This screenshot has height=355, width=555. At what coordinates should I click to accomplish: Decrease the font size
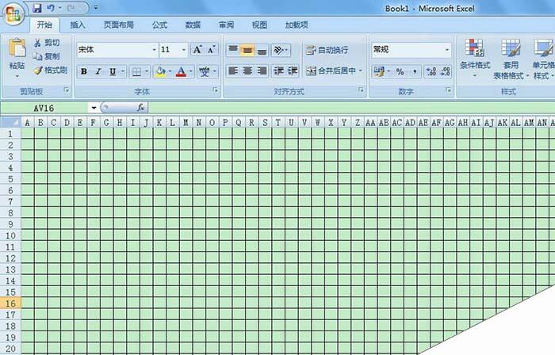click(x=212, y=49)
